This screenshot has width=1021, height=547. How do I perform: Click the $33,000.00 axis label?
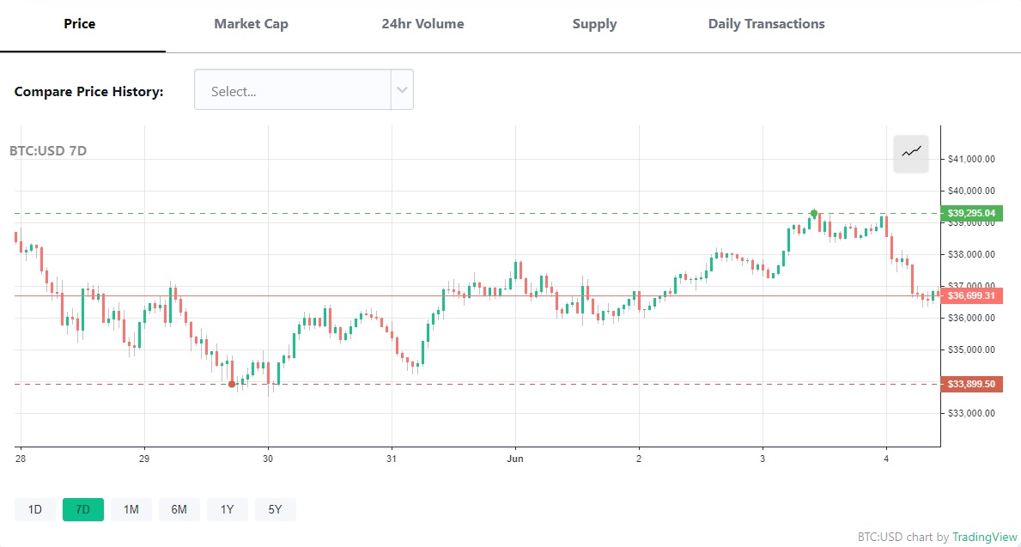click(x=971, y=414)
